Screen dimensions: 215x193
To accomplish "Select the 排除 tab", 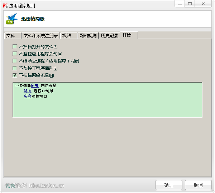I will click(129, 35).
